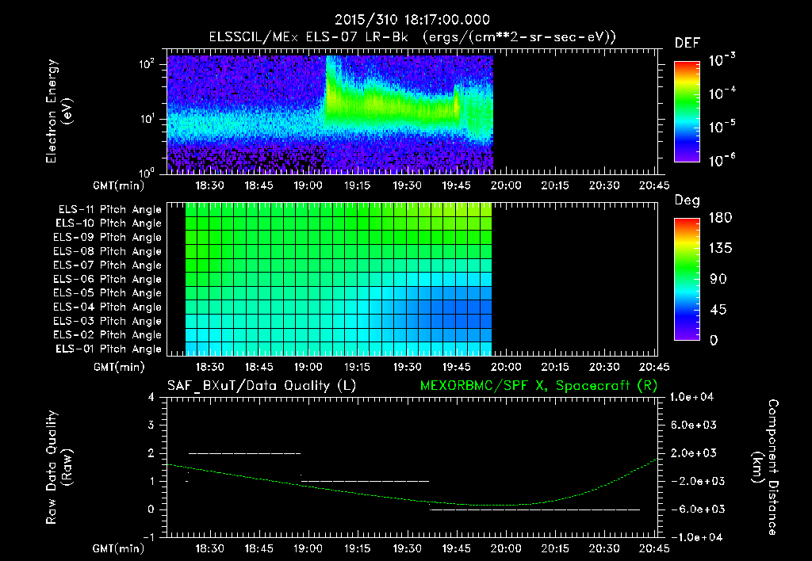Select the 'Electron Energy (eV)' axis label
This screenshot has height=561, width=812.
coord(58,111)
